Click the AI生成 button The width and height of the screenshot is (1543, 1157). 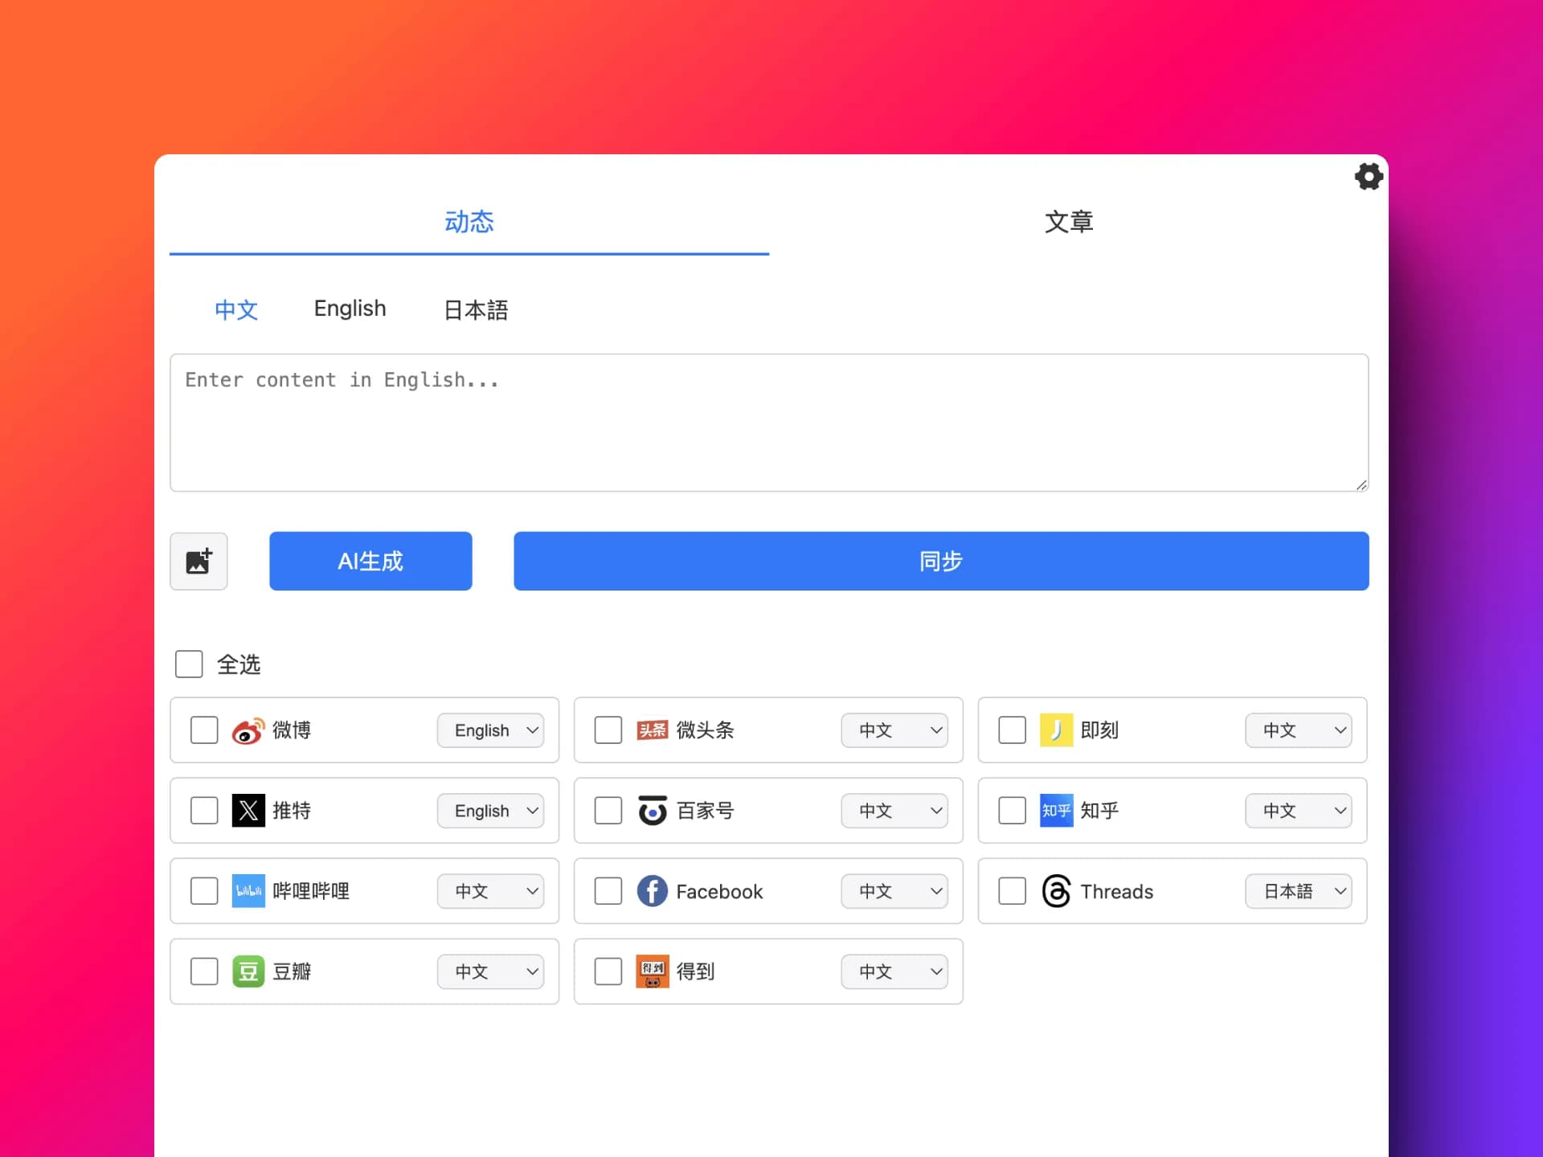(370, 560)
